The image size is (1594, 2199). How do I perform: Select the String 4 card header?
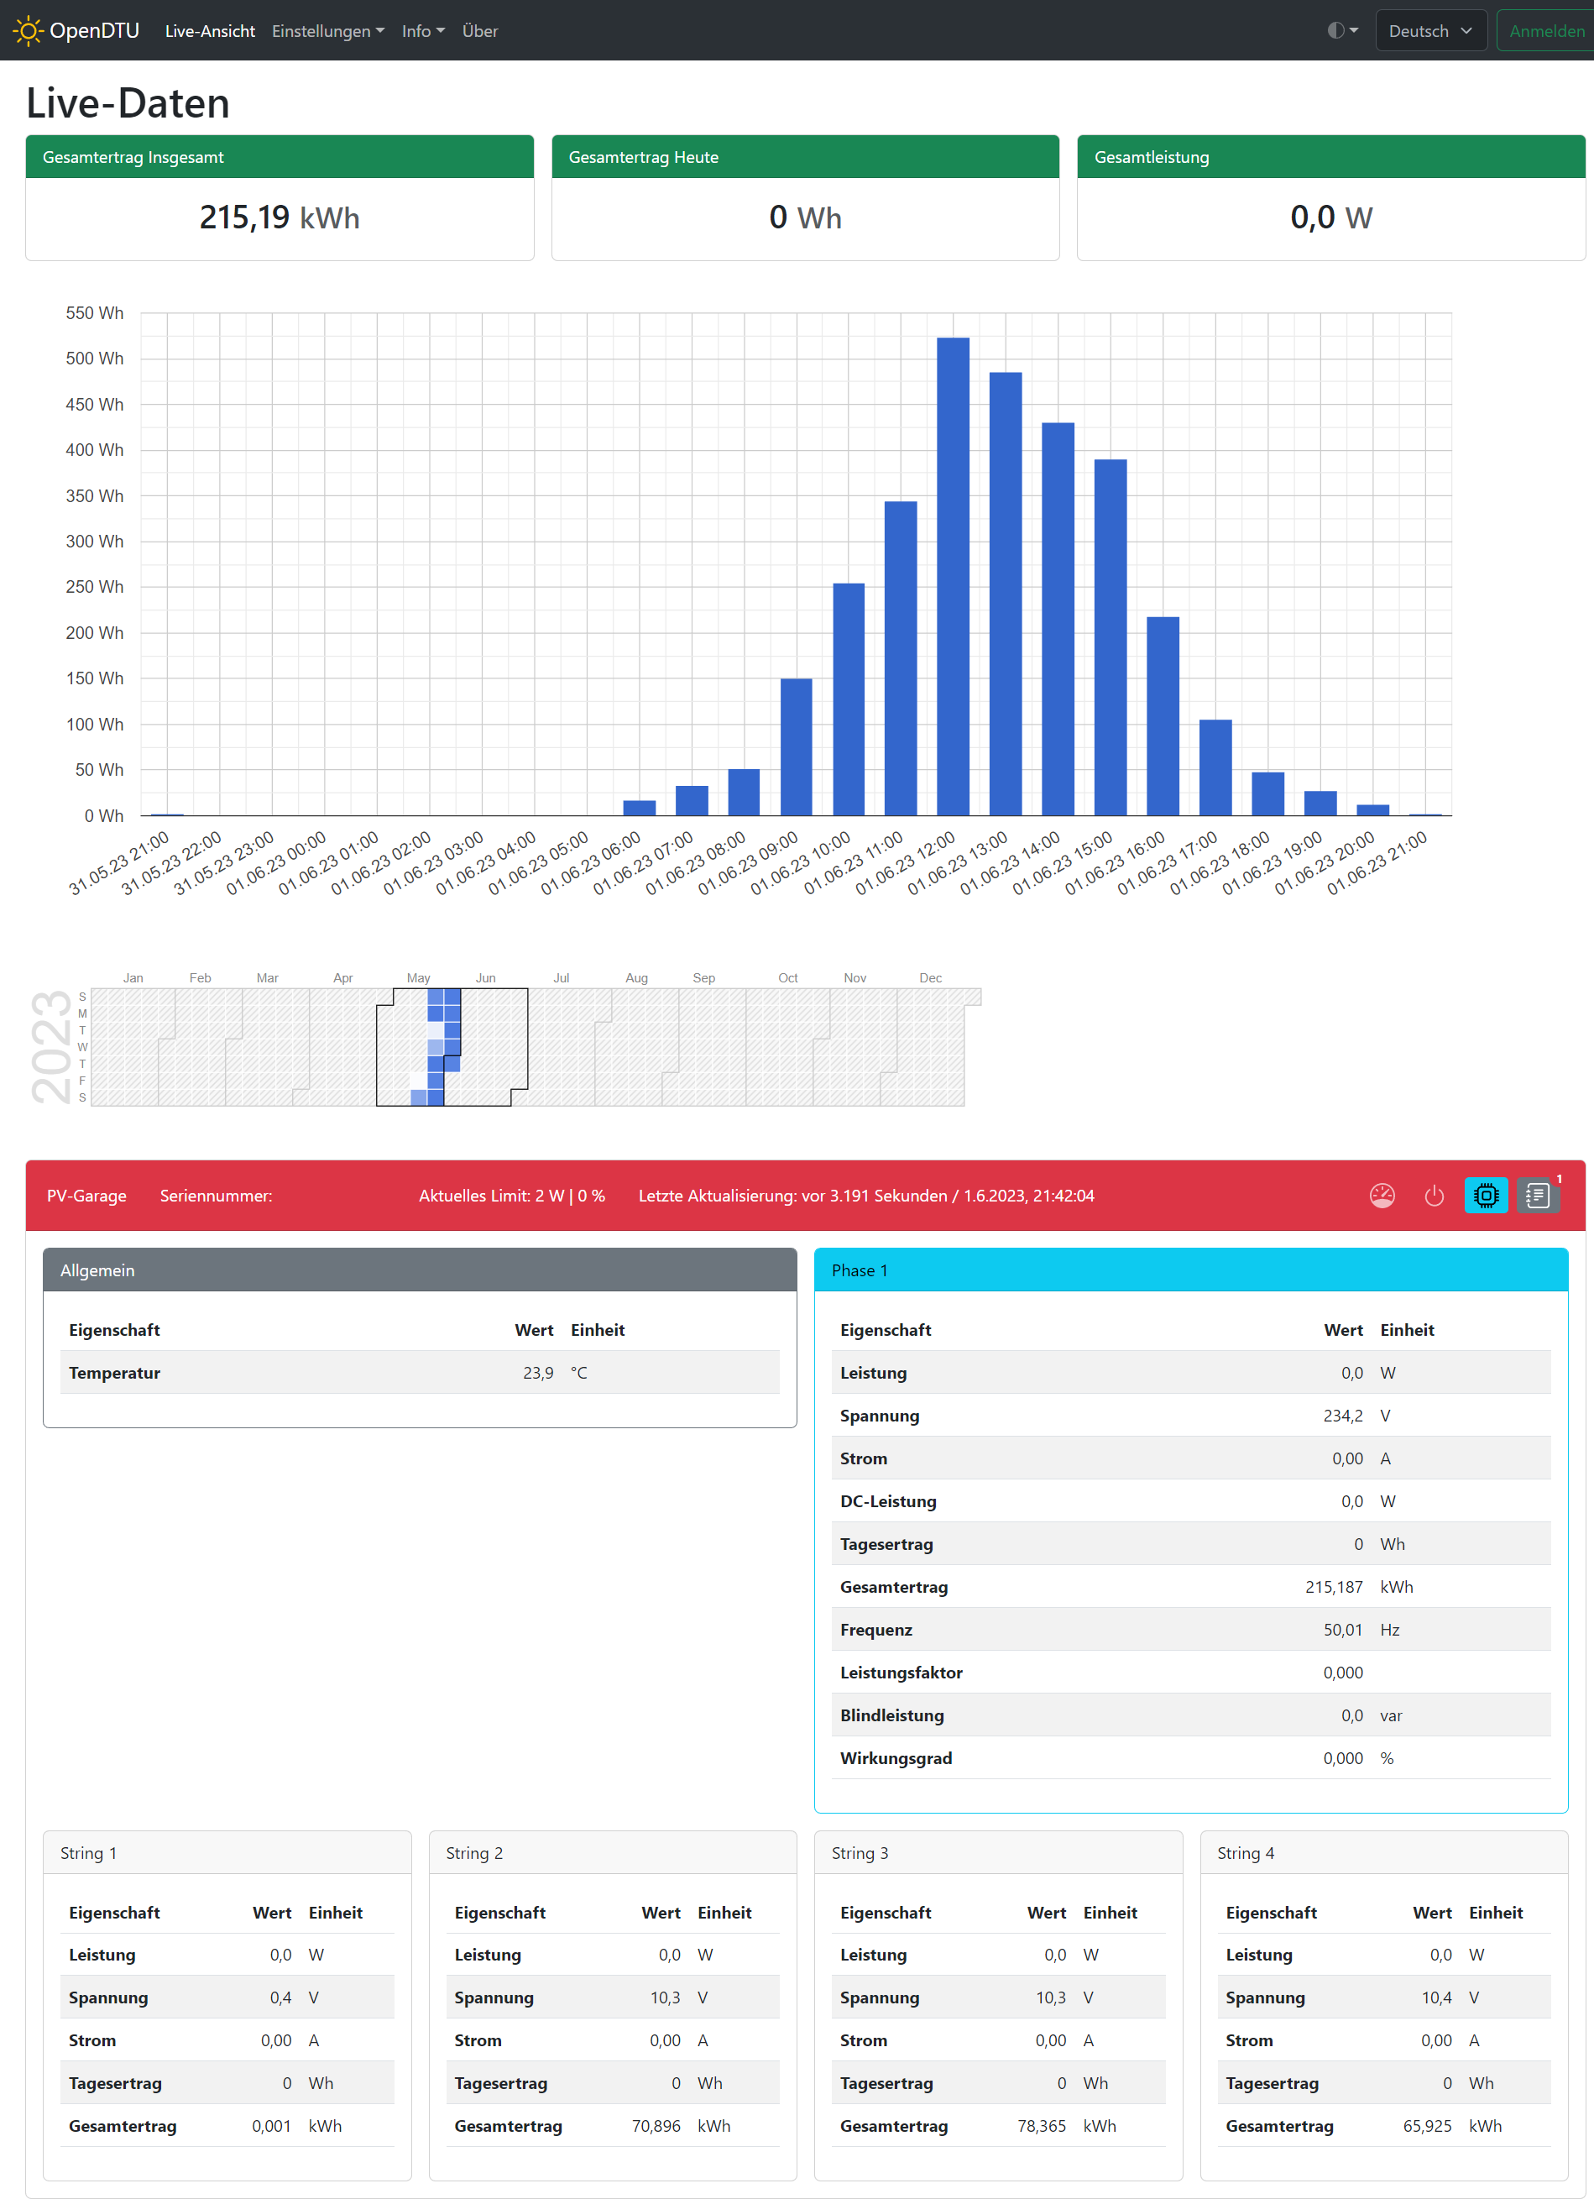coord(1382,1853)
